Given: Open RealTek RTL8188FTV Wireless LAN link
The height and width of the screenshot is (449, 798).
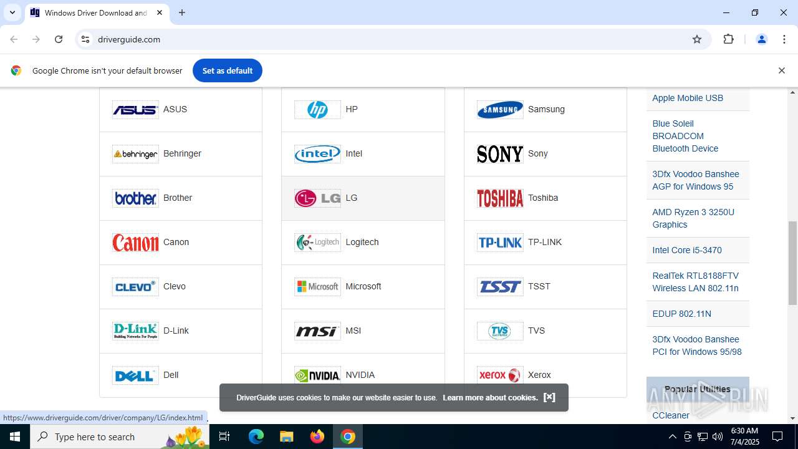Looking at the screenshot, I should click(x=696, y=282).
